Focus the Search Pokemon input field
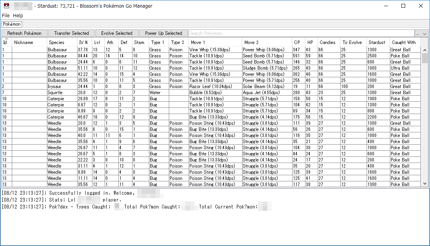 (x=301, y=33)
